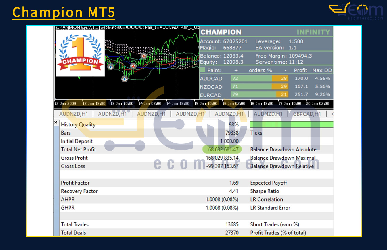The height and width of the screenshot is (250, 387).
Task: Select the NZDCAD pair row label
Action: [x=211, y=87]
